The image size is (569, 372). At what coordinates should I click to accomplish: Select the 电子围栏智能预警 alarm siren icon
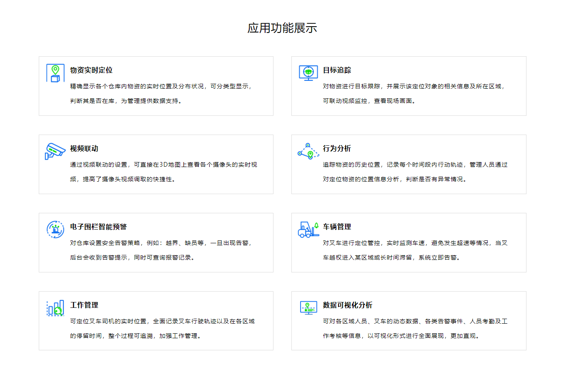55,230
